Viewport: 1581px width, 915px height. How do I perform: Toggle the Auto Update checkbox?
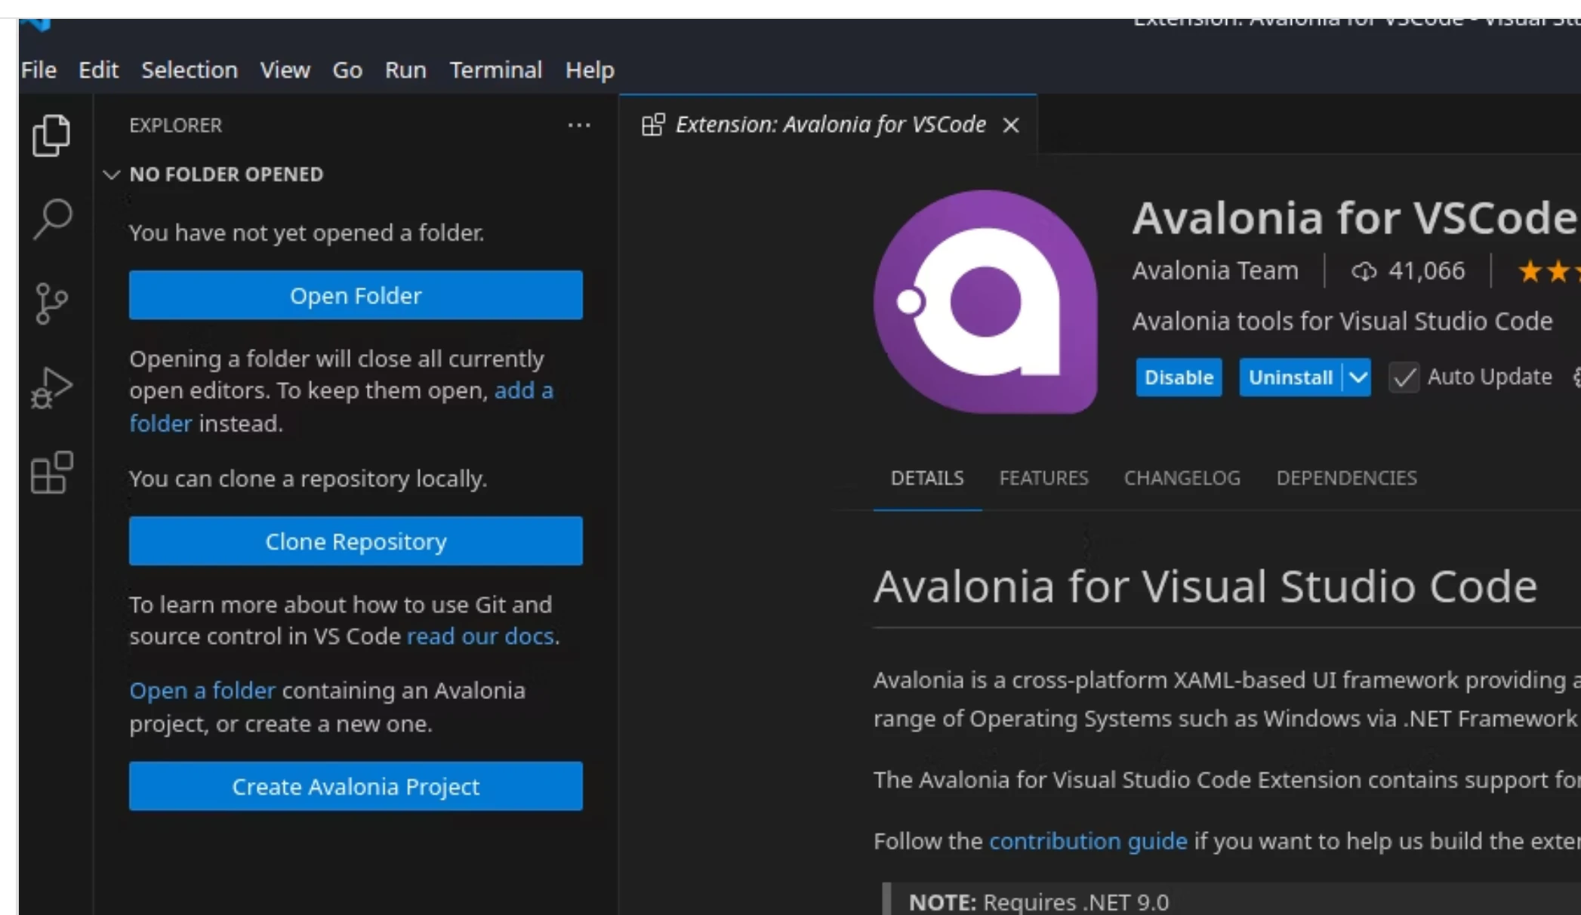pyautogui.click(x=1404, y=377)
